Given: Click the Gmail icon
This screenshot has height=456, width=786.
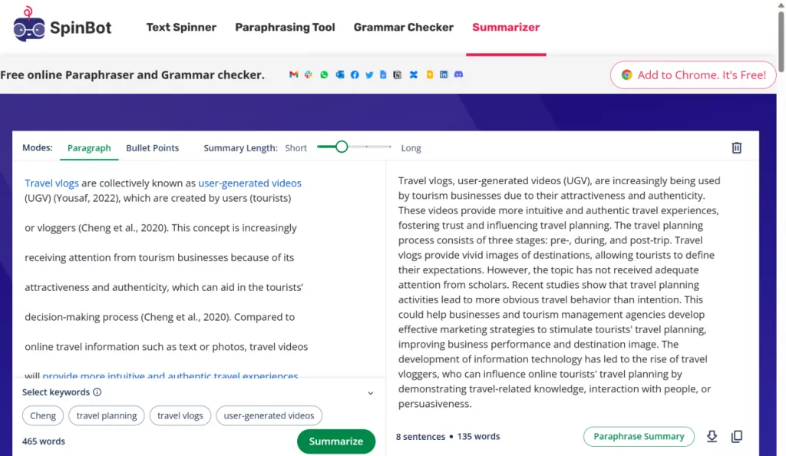Looking at the screenshot, I should tap(293, 75).
